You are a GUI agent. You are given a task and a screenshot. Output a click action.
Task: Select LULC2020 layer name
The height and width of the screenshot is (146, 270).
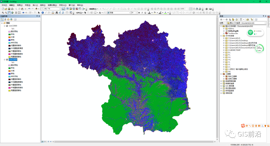pos(13,59)
